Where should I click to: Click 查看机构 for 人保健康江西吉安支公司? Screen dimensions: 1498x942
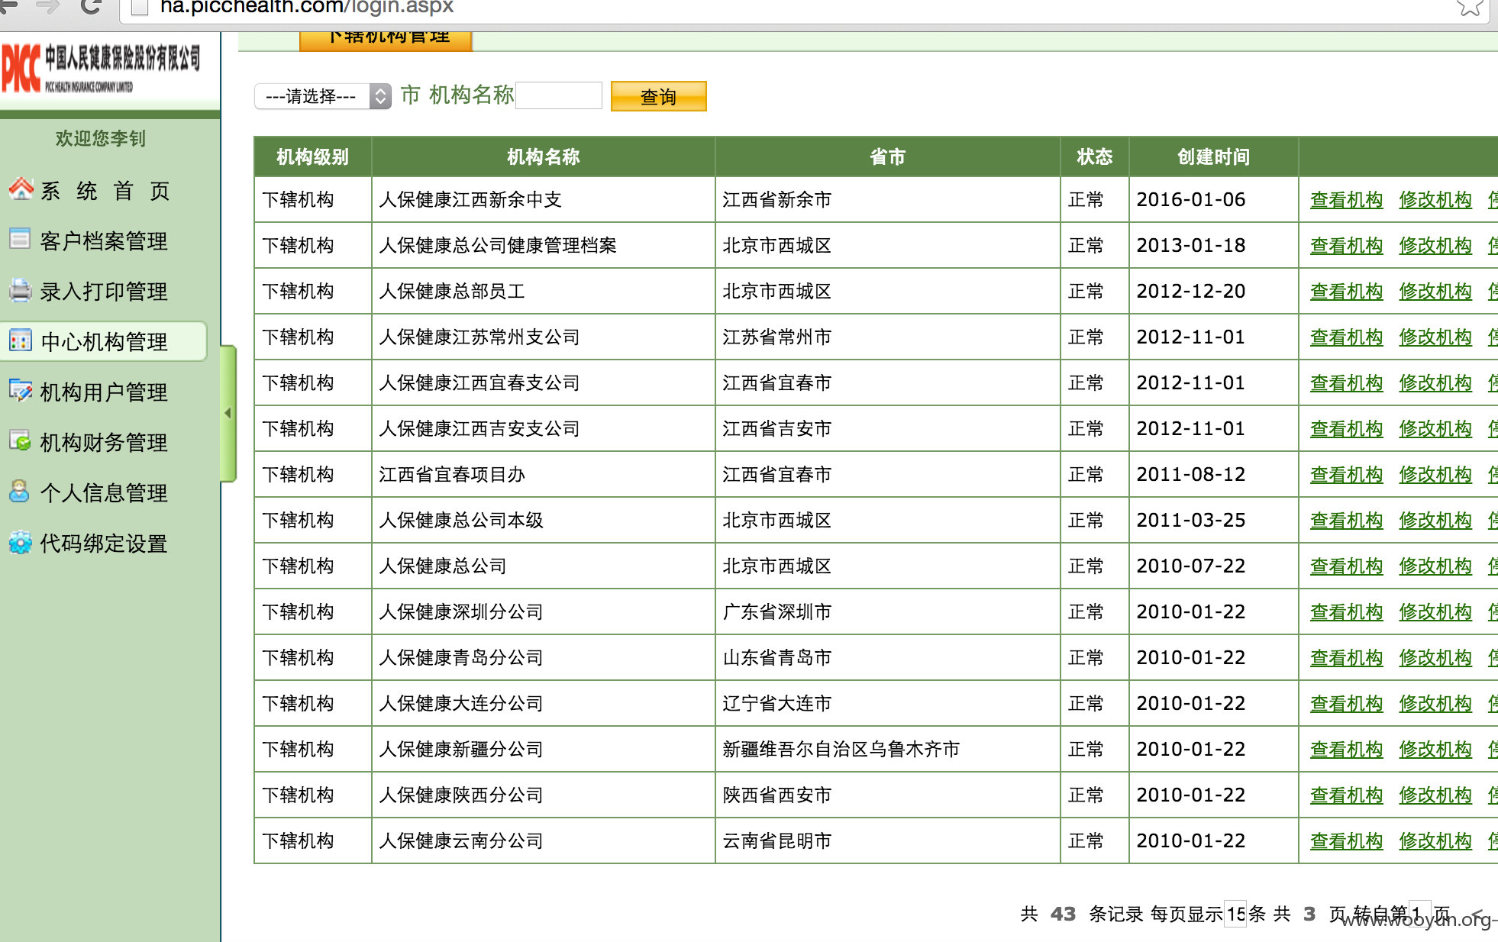click(x=1346, y=429)
